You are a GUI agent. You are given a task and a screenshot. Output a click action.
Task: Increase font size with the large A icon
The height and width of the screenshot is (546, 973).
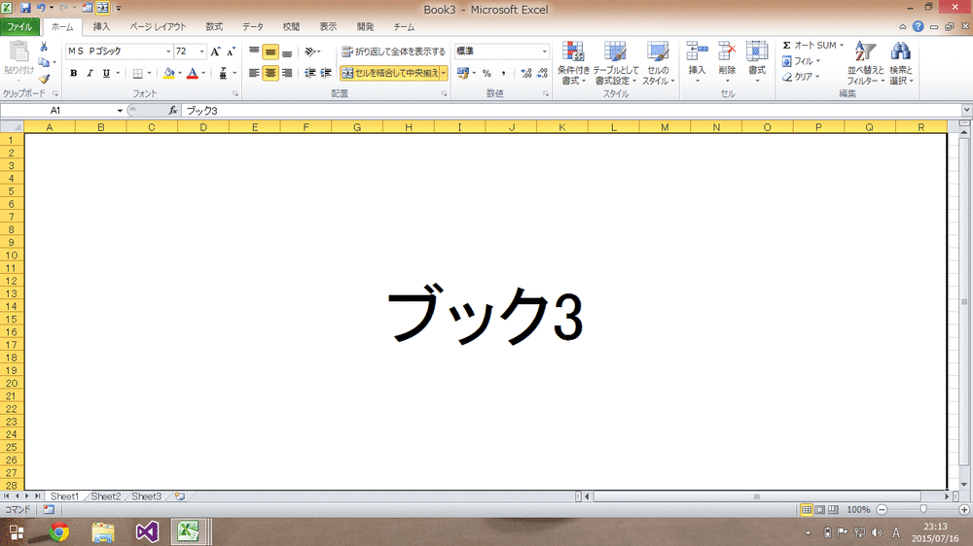pos(215,51)
